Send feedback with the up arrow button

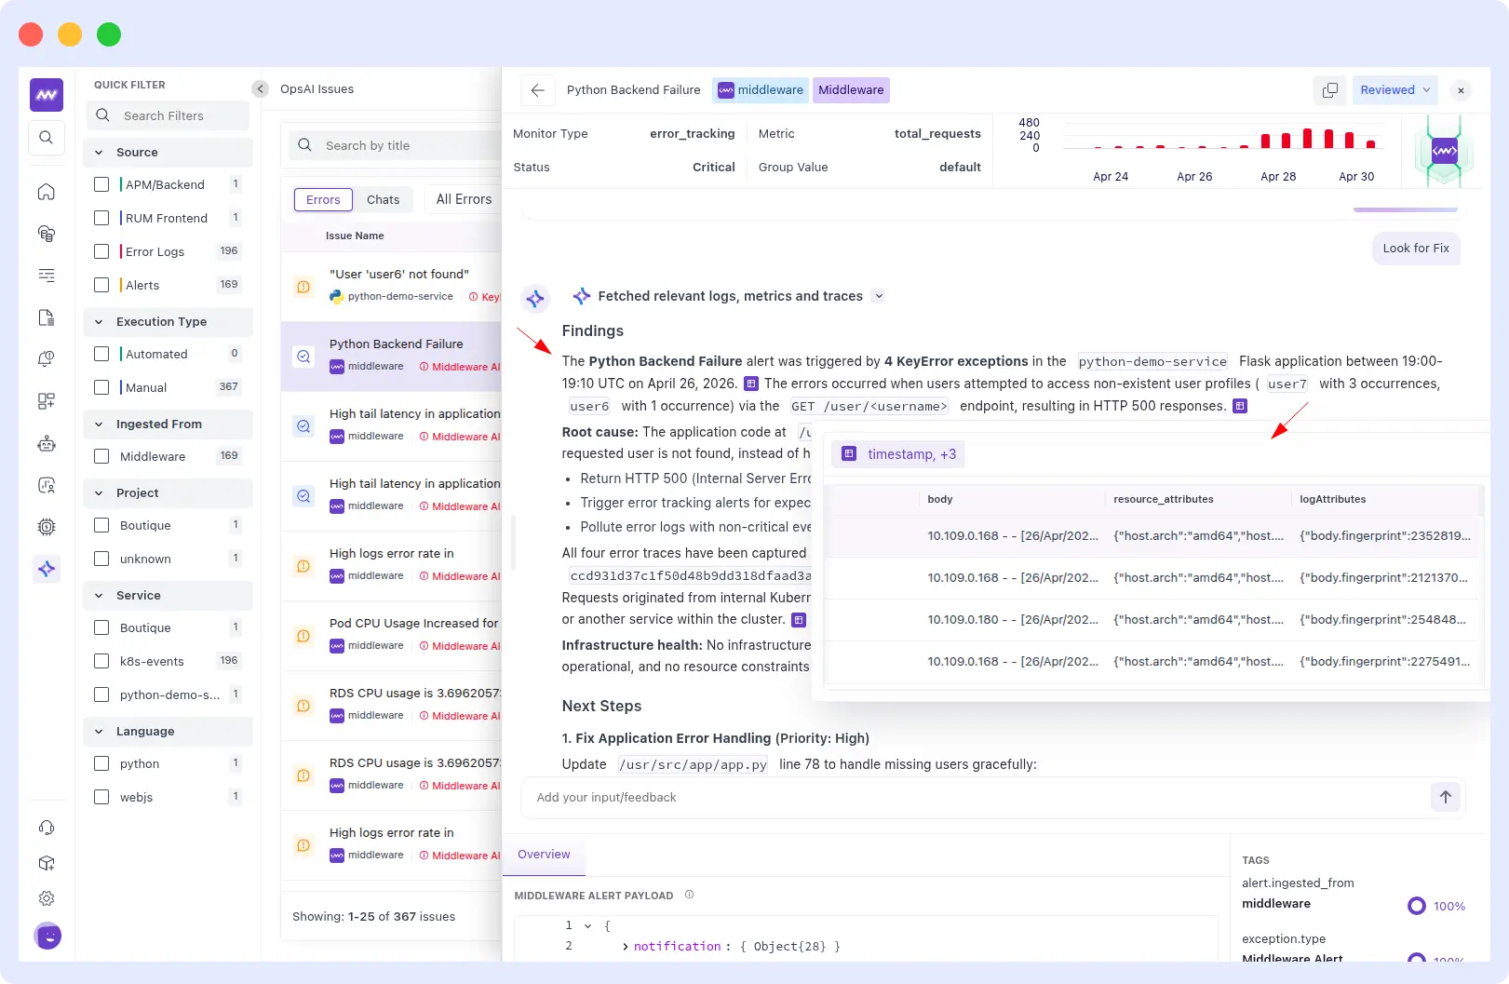pyautogui.click(x=1445, y=797)
